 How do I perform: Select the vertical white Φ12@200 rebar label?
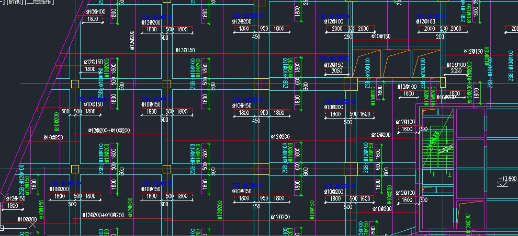click(x=132, y=40)
